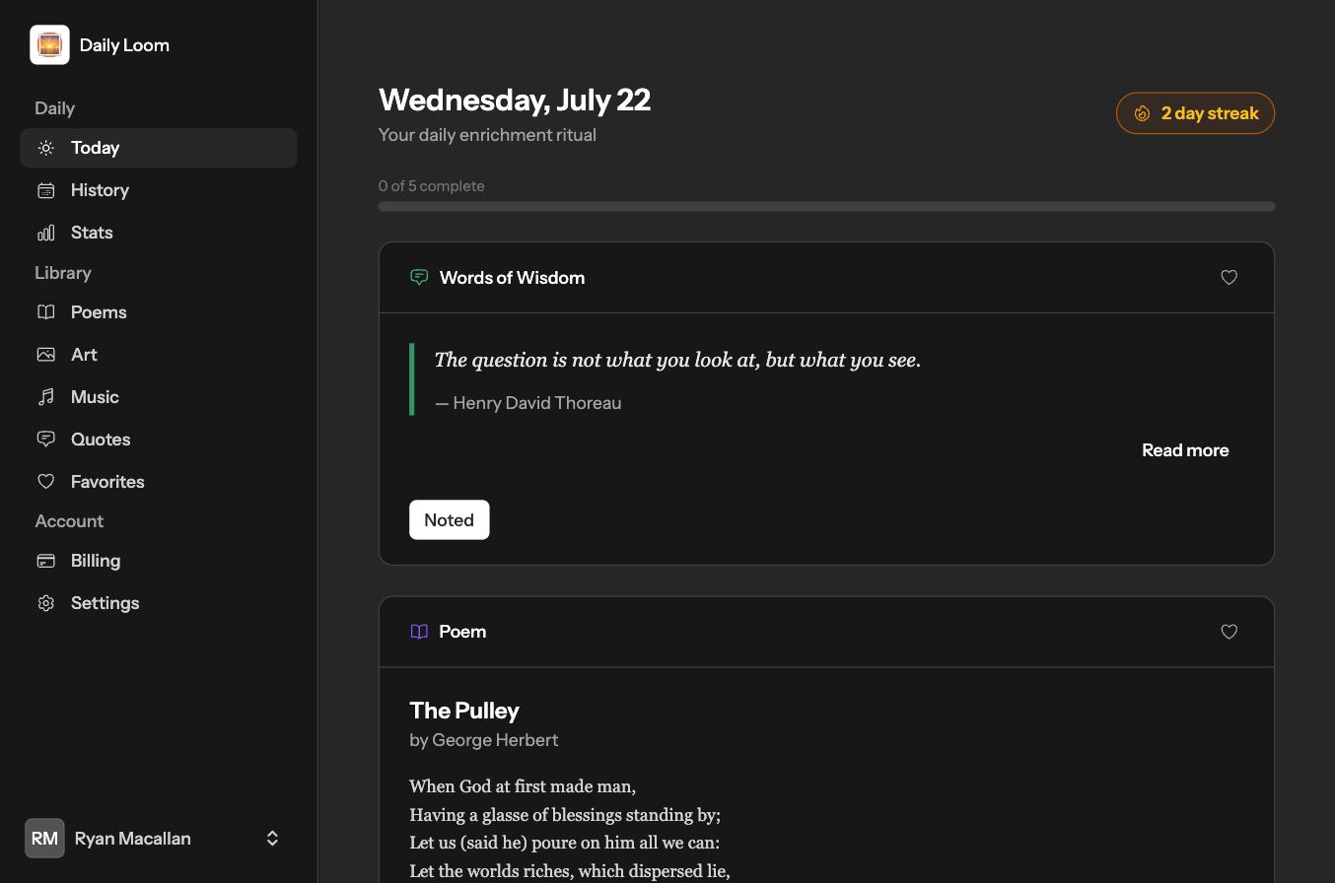Click the 0 of 5 complete label
The image size is (1335, 883).
tap(432, 186)
